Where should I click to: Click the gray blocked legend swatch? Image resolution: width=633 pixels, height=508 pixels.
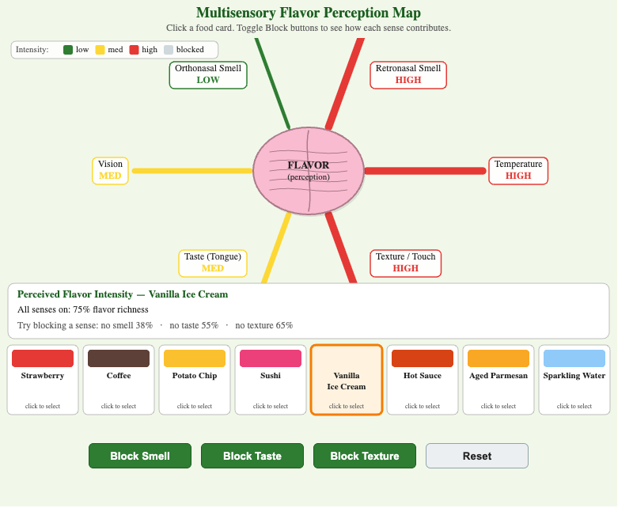169,50
